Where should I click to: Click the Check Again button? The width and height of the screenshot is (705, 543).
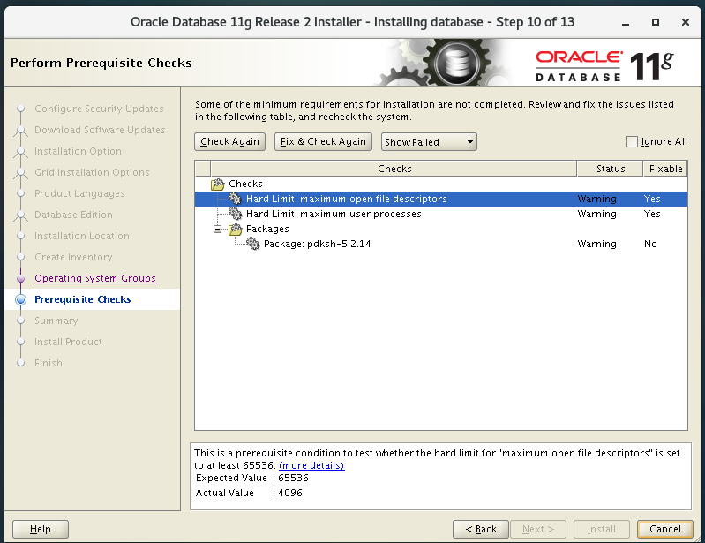(229, 142)
